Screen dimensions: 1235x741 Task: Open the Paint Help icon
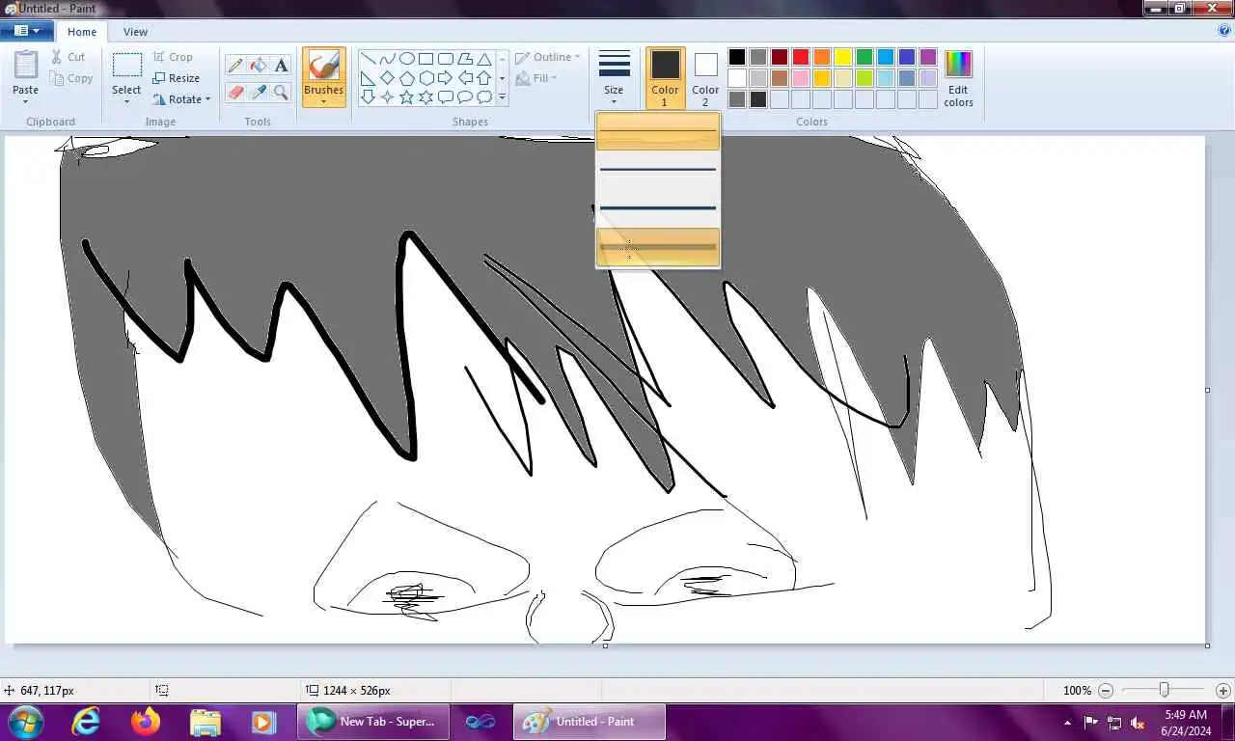1224,31
